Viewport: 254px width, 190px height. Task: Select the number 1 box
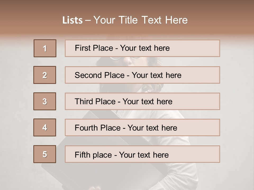point(45,48)
